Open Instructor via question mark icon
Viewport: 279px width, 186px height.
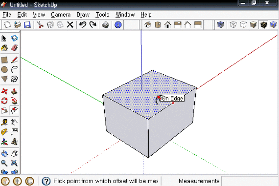click(46, 181)
